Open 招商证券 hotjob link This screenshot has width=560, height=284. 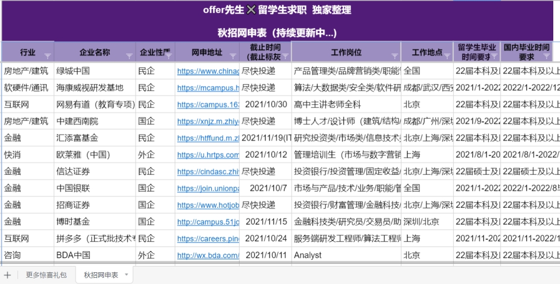tap(208, 205)
